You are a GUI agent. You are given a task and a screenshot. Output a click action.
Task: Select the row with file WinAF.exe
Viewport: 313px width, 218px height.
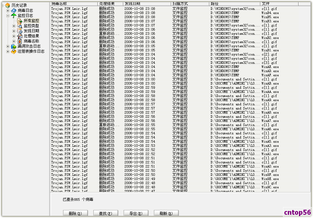click(x=180, y=75)
